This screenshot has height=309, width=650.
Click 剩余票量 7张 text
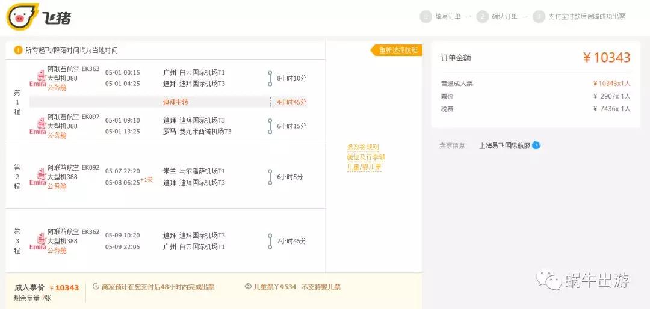point(32,298)
